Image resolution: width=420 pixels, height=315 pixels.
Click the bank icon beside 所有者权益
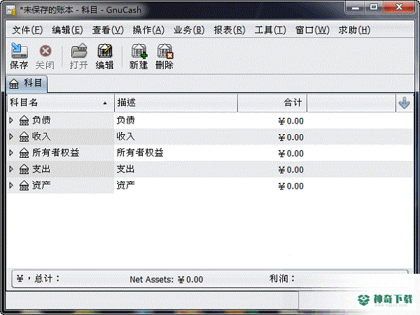(x=24, y=153)
